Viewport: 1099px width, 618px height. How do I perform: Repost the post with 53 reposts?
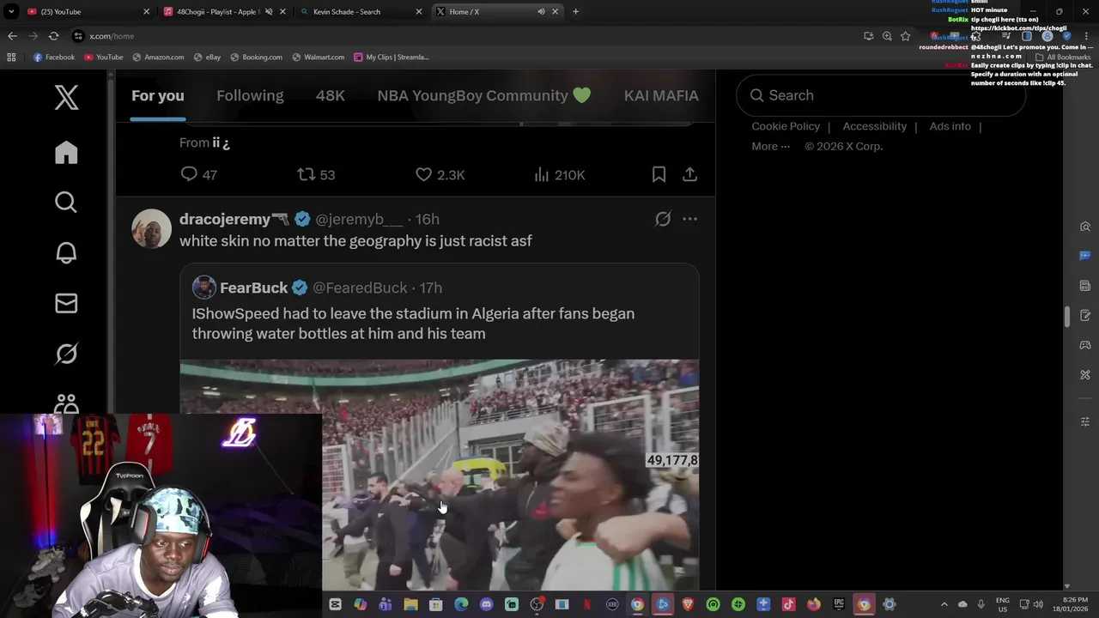[x=316, y=174]
